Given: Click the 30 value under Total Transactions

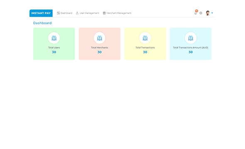Looking at the screenshot, I should [x=145, y=52].
